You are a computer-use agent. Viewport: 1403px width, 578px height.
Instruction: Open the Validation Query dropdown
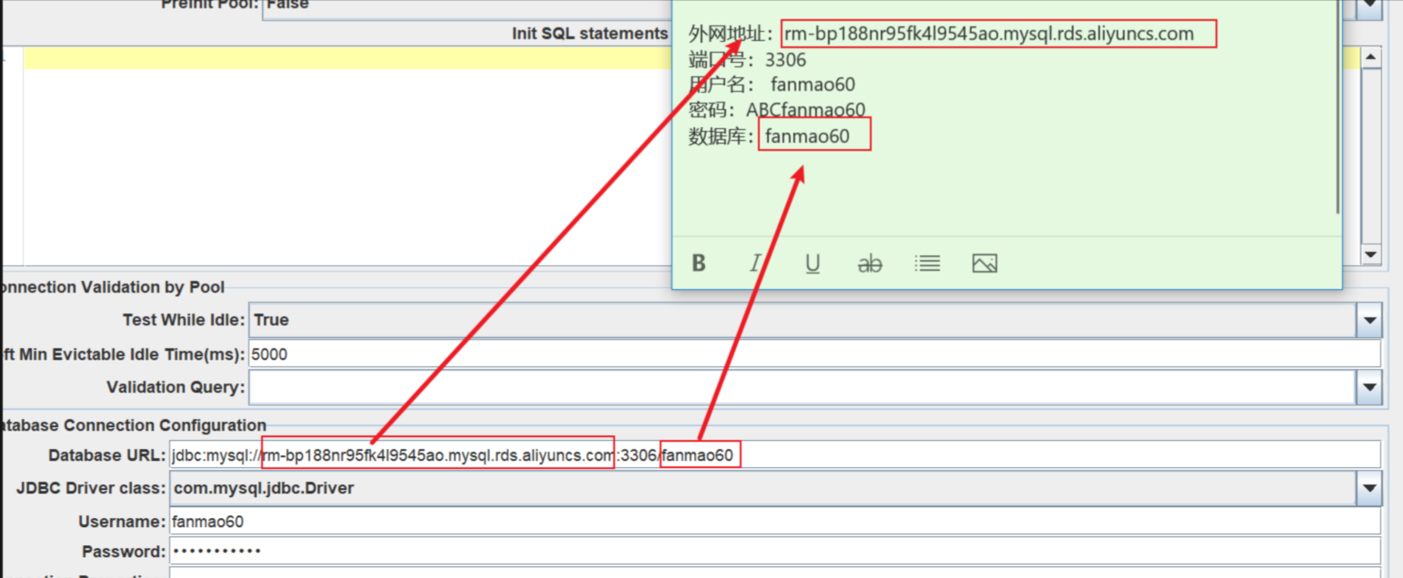coord(1369,387)
